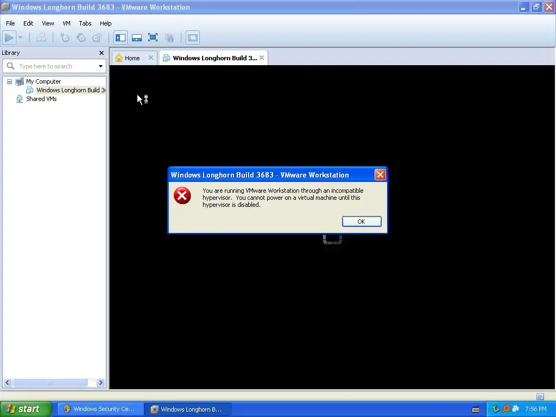Open the power options dropdown arrow
556x417 pixels.
[x=21, y=37]
